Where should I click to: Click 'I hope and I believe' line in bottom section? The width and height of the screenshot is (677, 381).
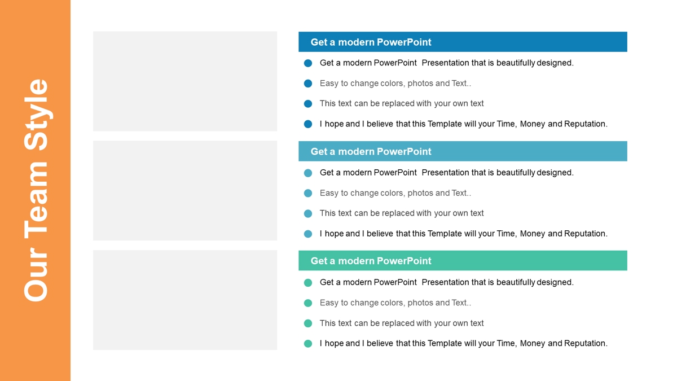click(464, 343)
